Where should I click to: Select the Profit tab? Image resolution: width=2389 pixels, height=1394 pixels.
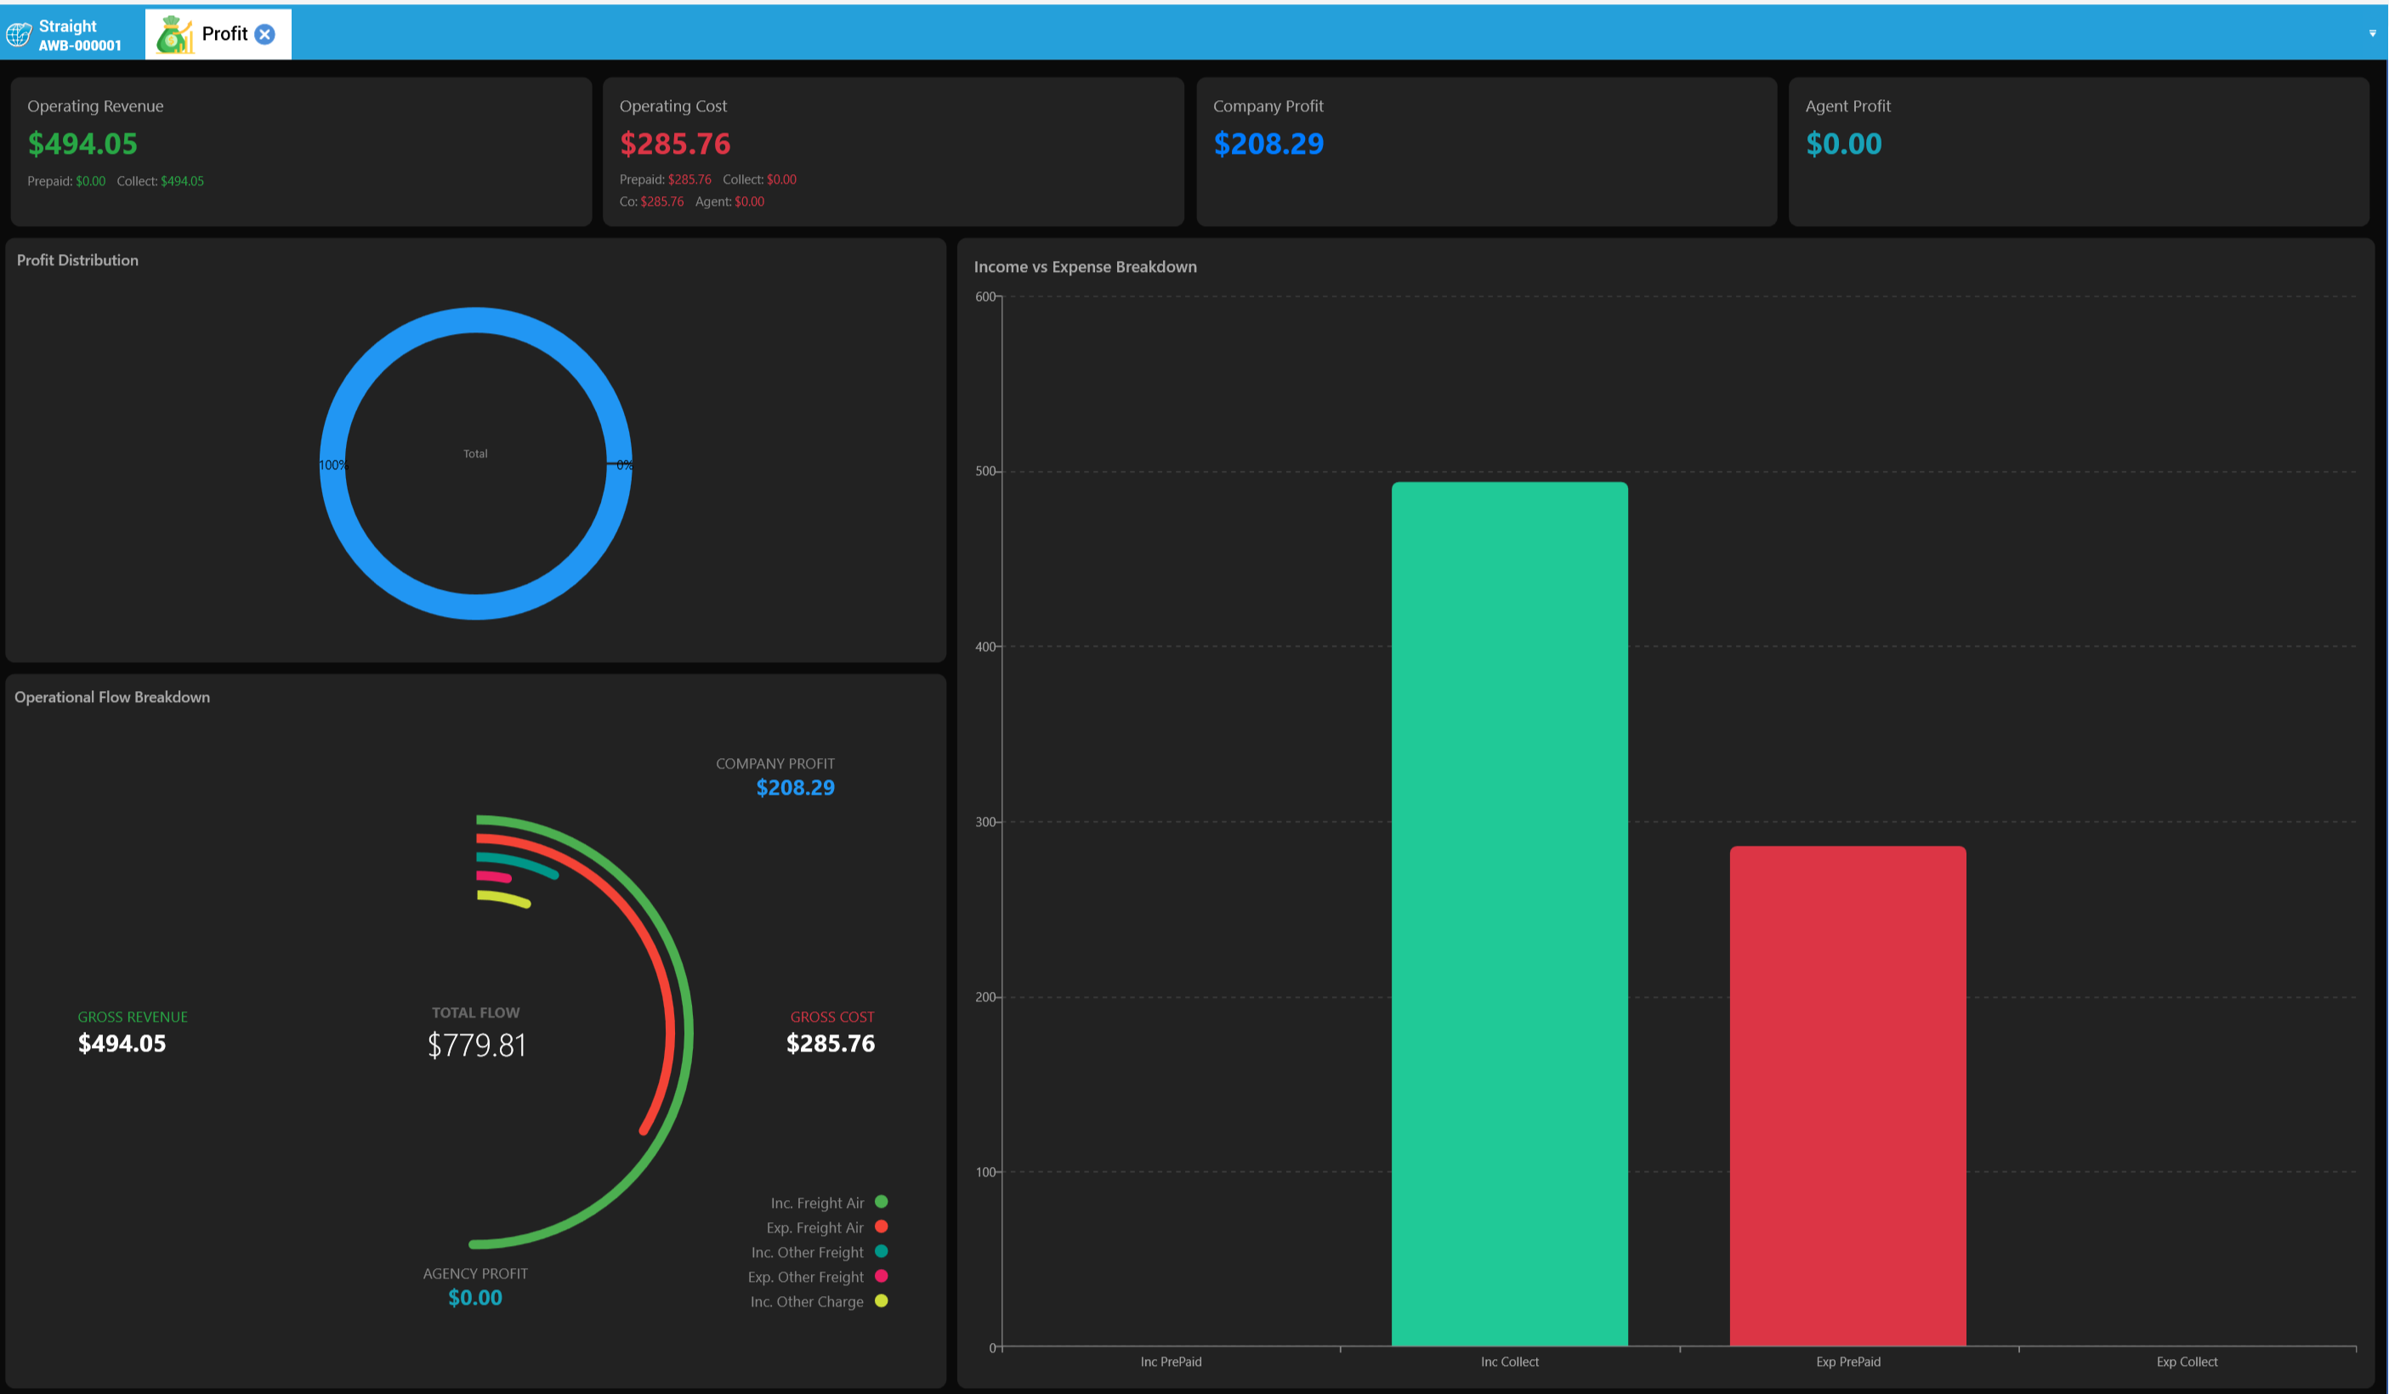(218, 34)
